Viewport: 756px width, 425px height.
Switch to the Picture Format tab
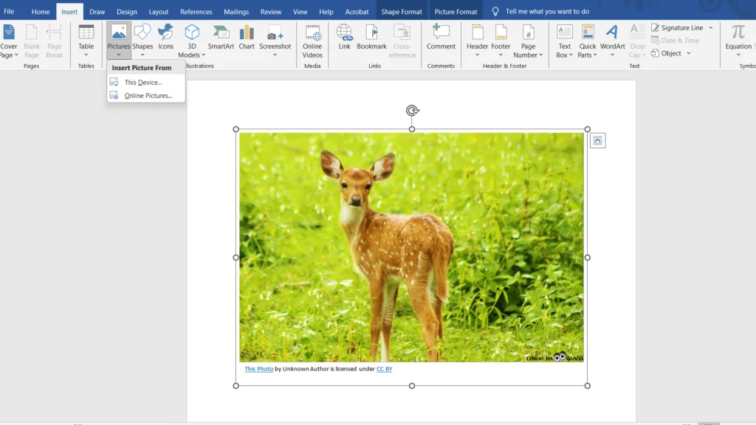coord(456,11)
